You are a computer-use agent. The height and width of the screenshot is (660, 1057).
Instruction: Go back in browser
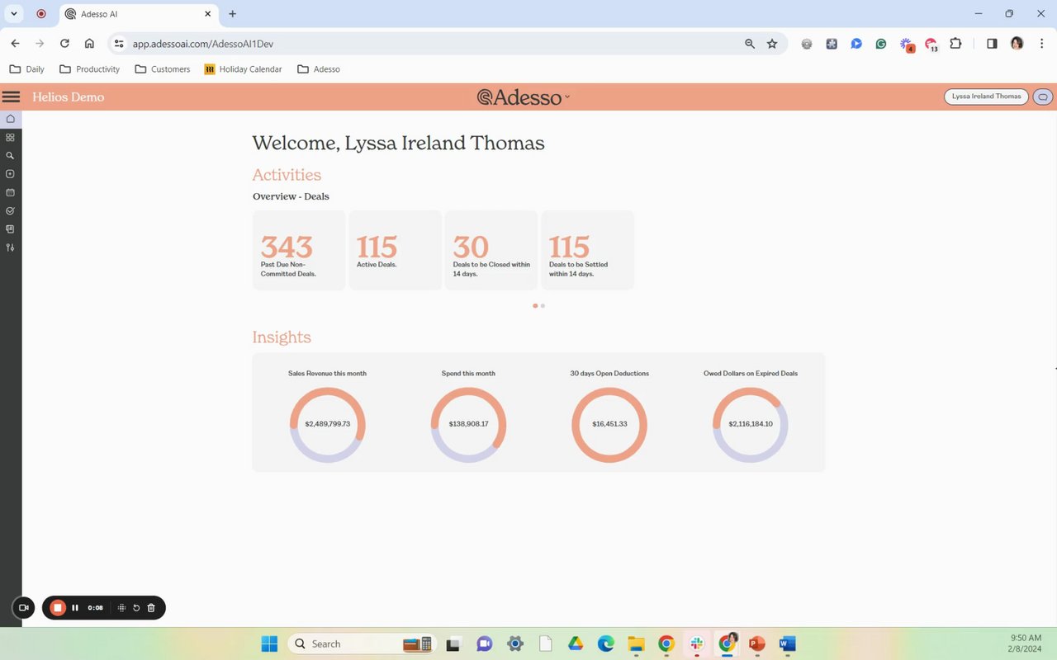15,44
